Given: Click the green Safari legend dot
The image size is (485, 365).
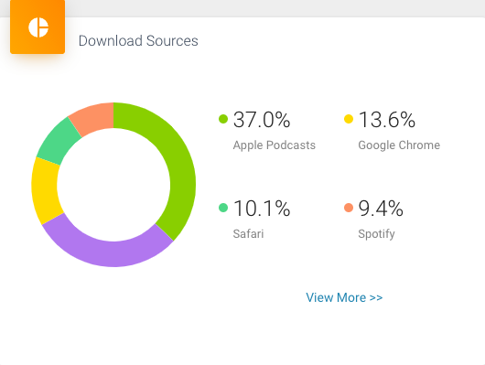Looking at the screenshot, I should pos(223,208).
